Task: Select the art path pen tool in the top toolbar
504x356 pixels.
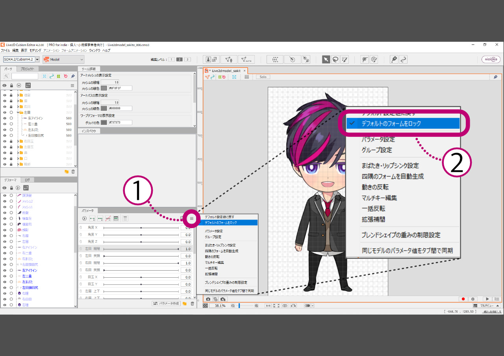Action: (x=394, y=59)
